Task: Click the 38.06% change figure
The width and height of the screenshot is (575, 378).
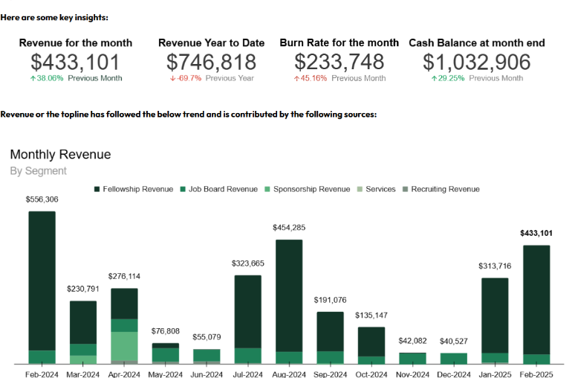Action: [50, 78]
